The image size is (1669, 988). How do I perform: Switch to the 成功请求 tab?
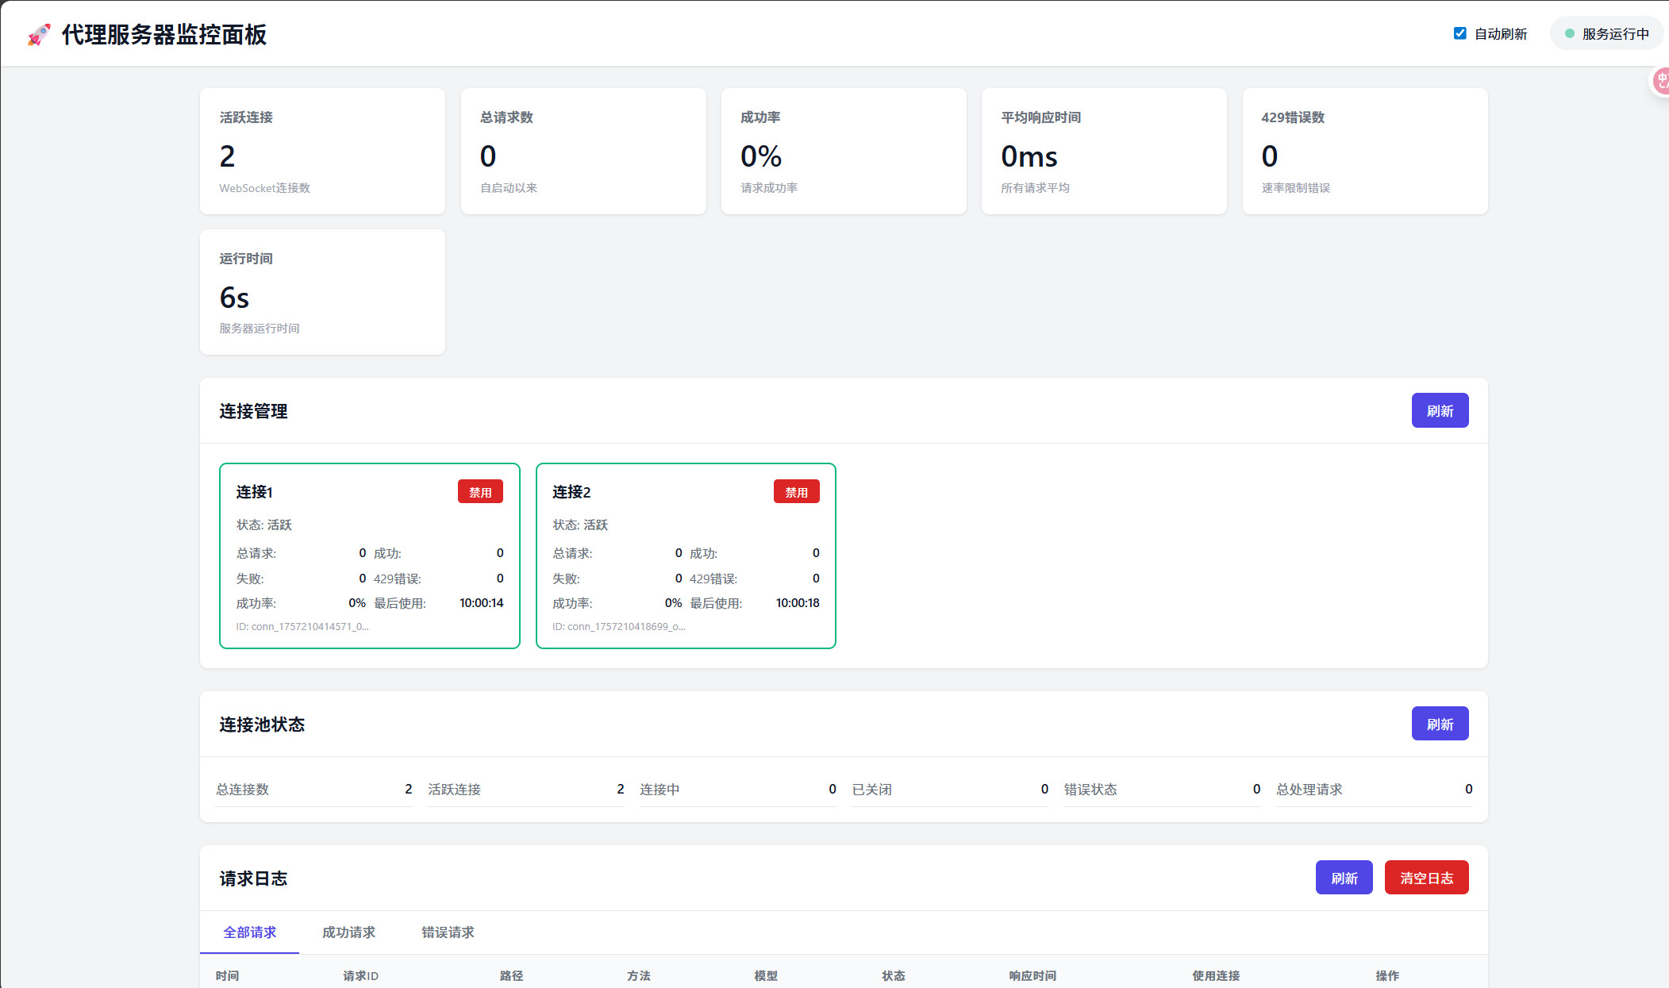(348, 932)
